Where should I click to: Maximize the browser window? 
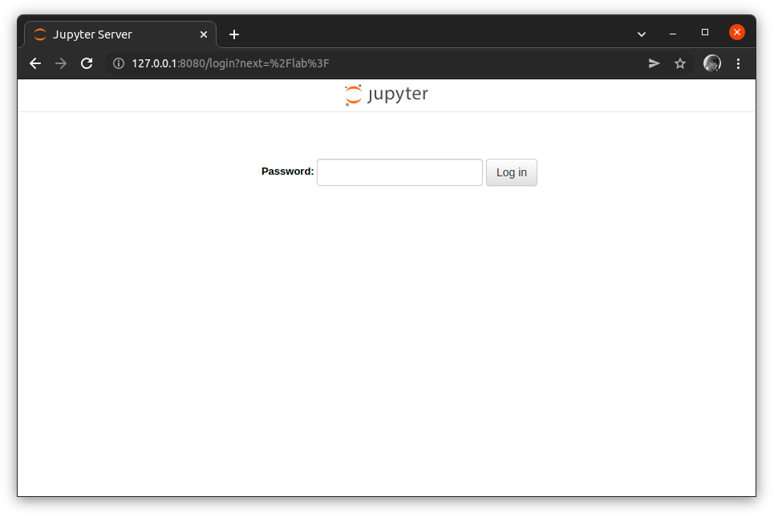click(x=705, y=33)
